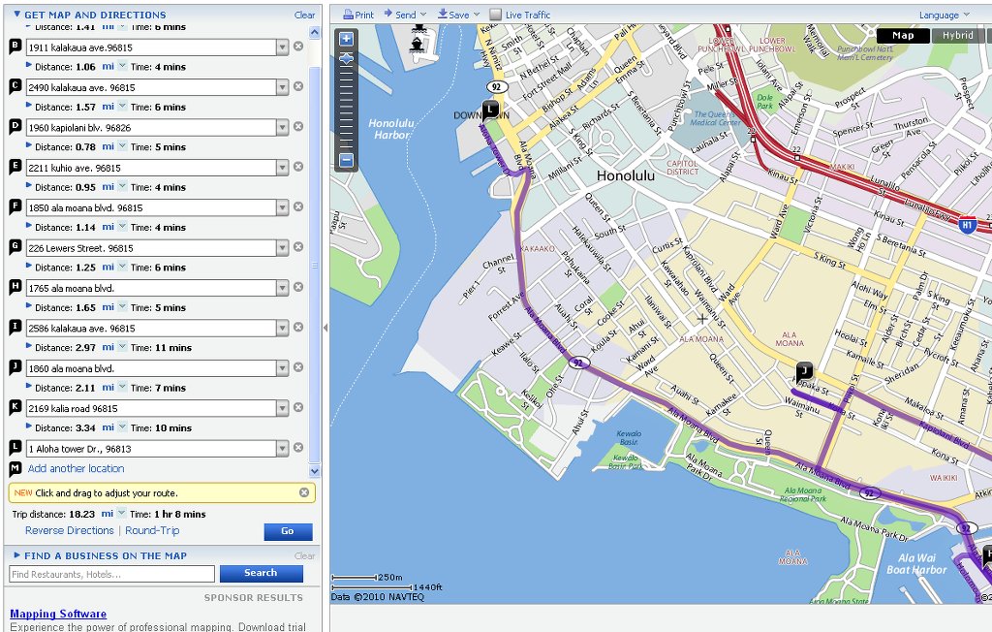
Task: Open Mapping Software sponsor link
Action: 58,614
